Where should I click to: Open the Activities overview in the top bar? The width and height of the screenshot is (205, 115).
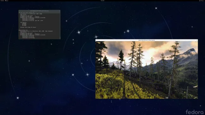click(2, 1)
